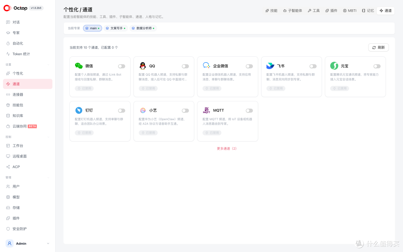Select the top 通道 tab

(385, 10)
